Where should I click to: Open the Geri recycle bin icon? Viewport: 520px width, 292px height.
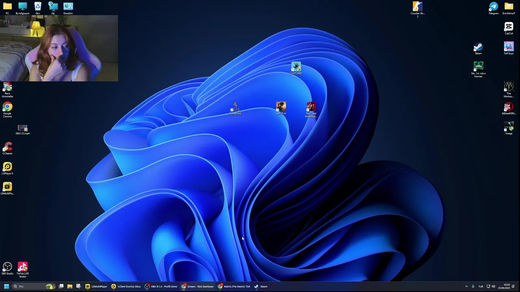(38, 8)
